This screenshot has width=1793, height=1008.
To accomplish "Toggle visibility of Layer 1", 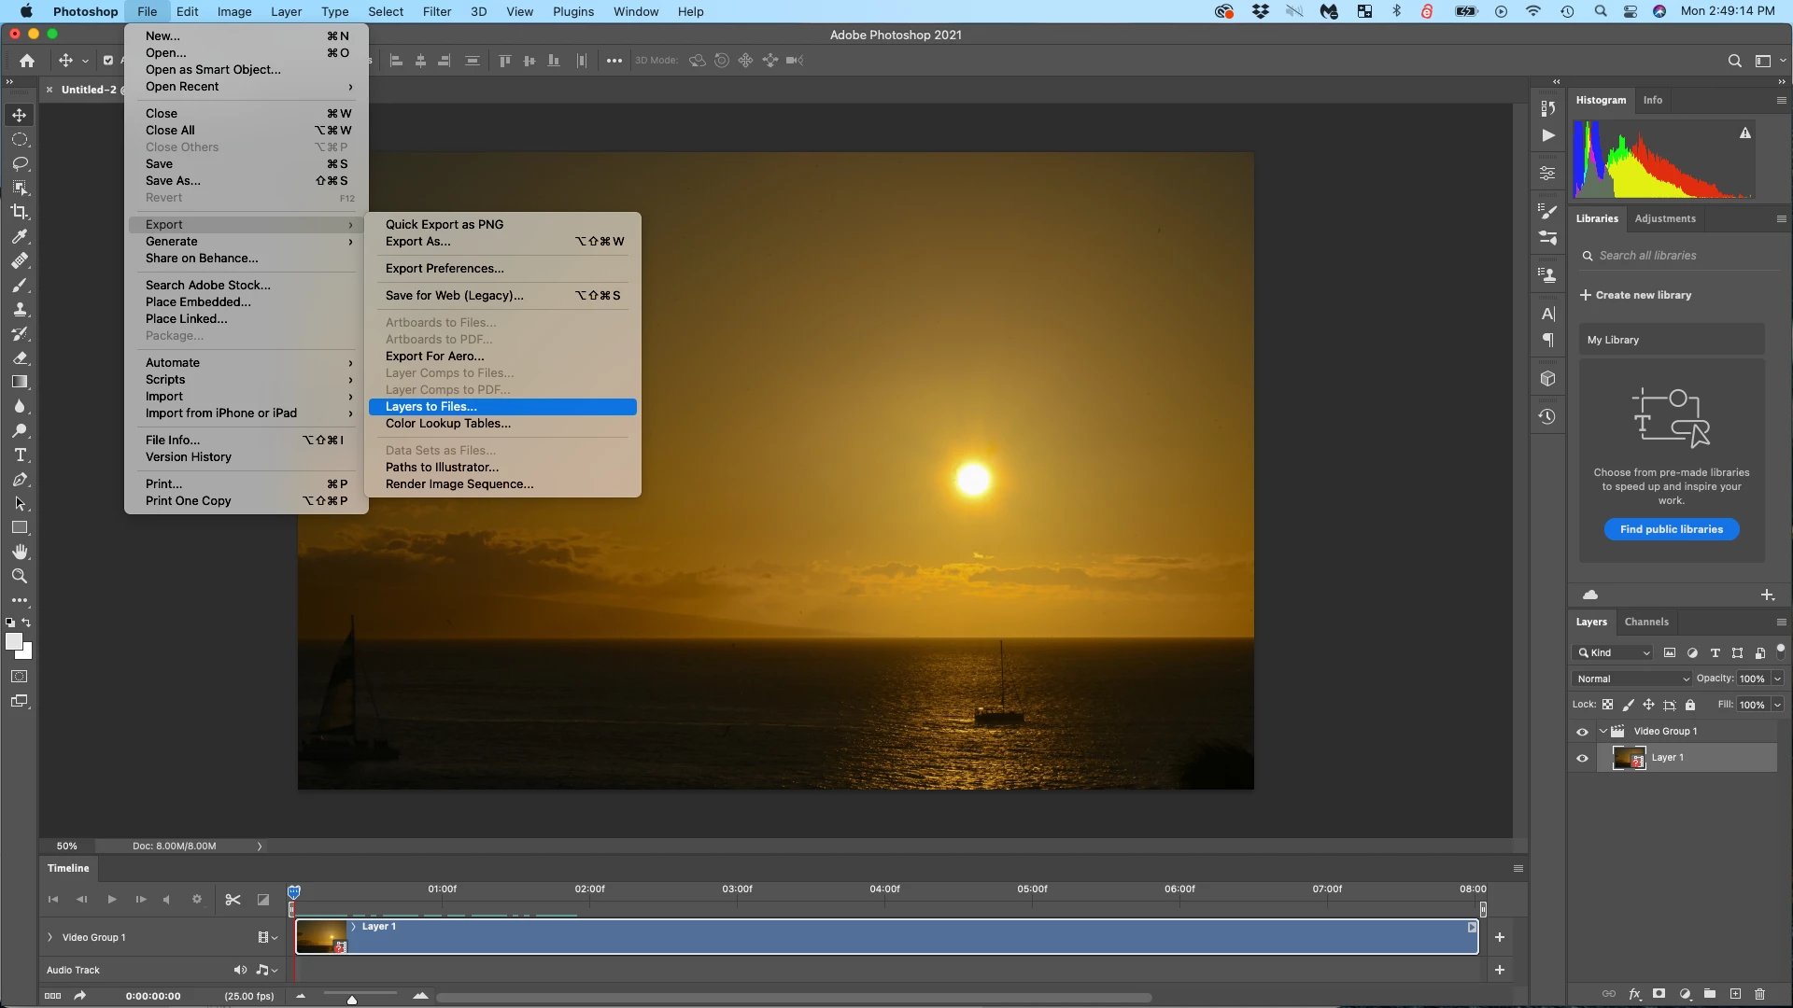I will (x=1582, y=758).
